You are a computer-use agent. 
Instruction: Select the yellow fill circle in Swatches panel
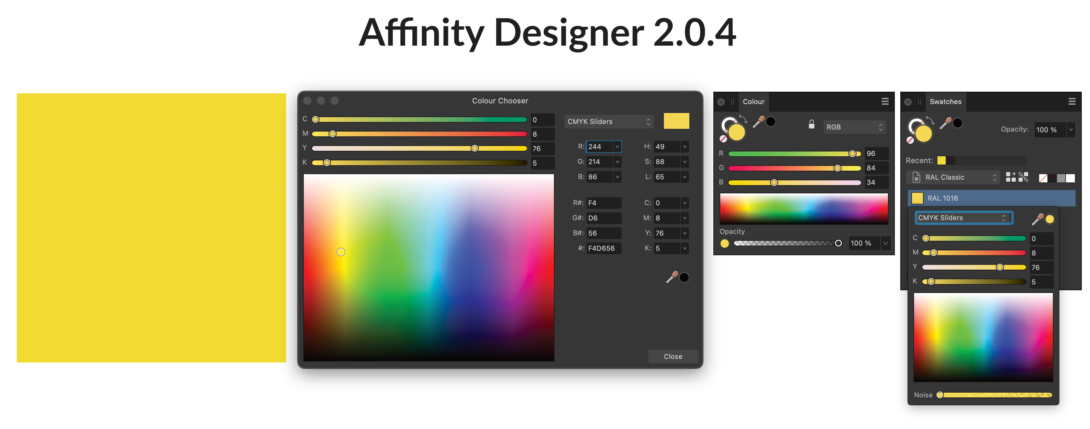pos(924,134)
